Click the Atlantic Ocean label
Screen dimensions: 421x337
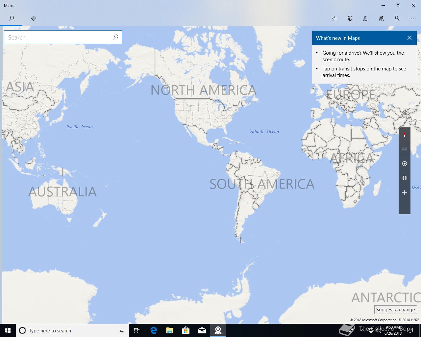pyautogui.click(x=264, y=131)
